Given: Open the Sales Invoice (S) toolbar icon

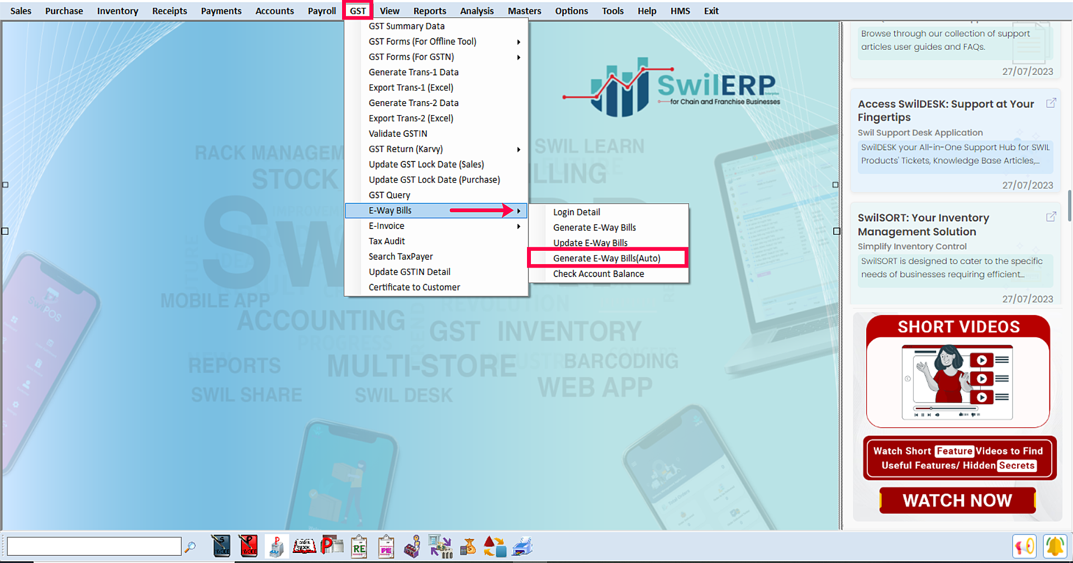Looking at the screenshot, I should pyautogui.click(x=221, y=546).
